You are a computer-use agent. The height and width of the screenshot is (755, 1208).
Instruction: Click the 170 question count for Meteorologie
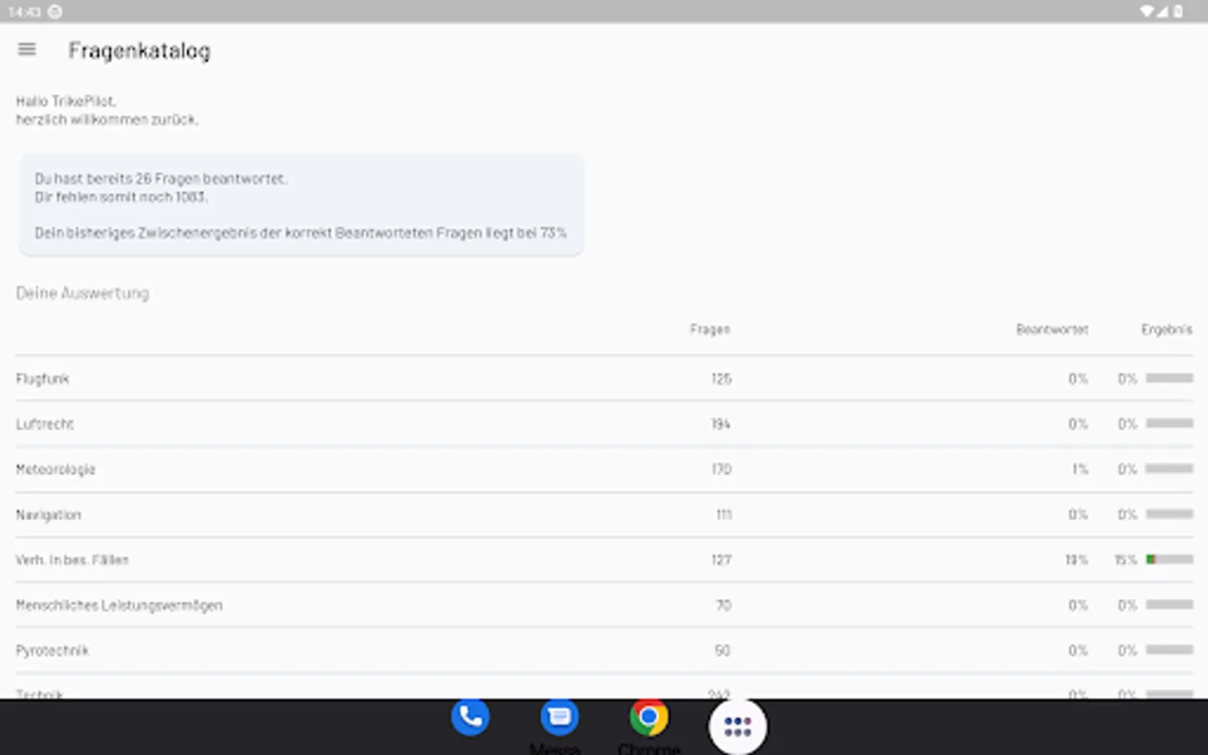point(721,470)
